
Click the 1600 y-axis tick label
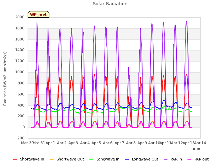click(20, 39)
